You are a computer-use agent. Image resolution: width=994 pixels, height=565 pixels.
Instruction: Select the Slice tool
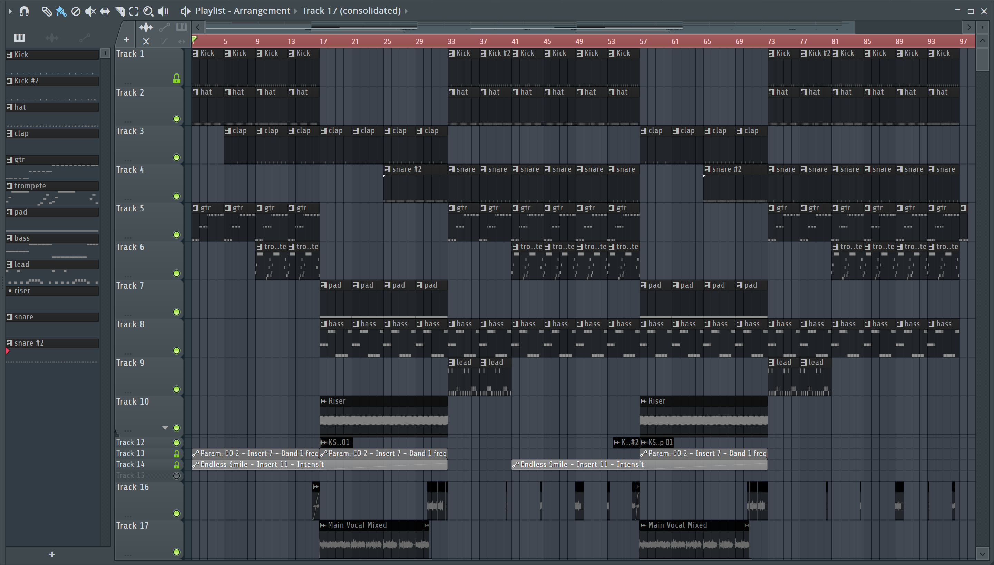(119, 11)
